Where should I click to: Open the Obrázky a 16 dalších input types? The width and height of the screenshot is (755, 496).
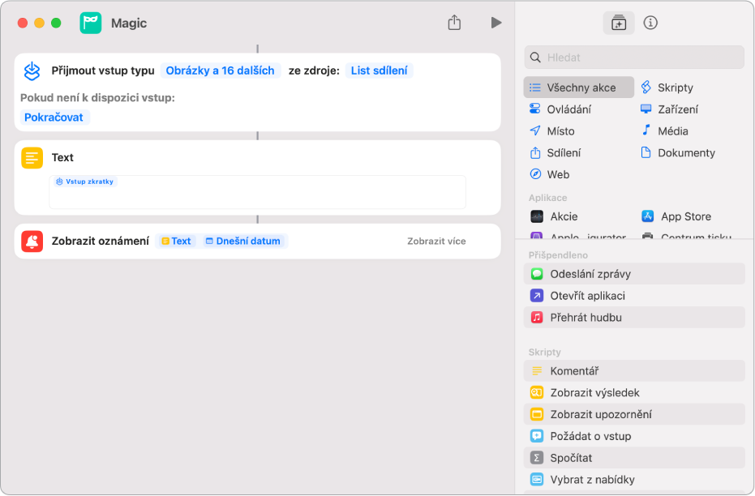tap(220, 71)
